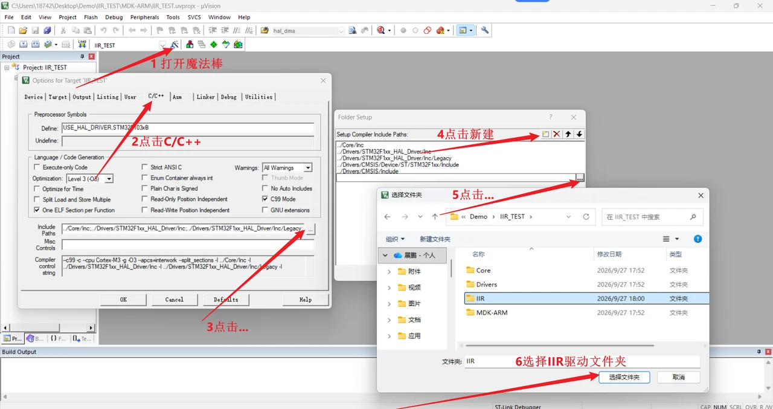Toggle the Optimize for Time checkbox

[x=37, y=188]
